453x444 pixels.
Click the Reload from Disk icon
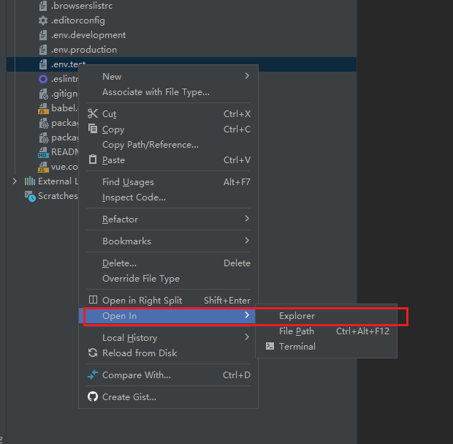coord(93,353)
